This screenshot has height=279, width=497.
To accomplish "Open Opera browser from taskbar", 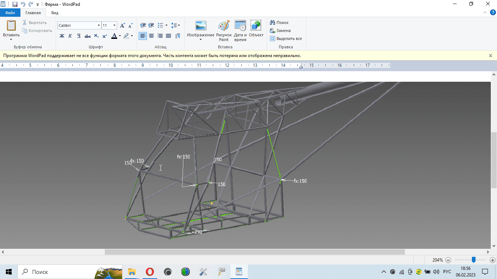I will [x=150, y=272].
